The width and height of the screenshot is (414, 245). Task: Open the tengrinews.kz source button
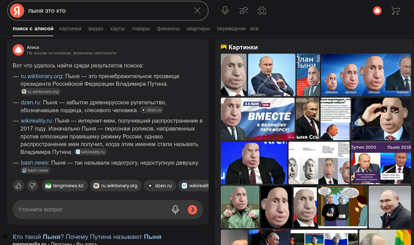pyautogui.click(x=65, y=186)
